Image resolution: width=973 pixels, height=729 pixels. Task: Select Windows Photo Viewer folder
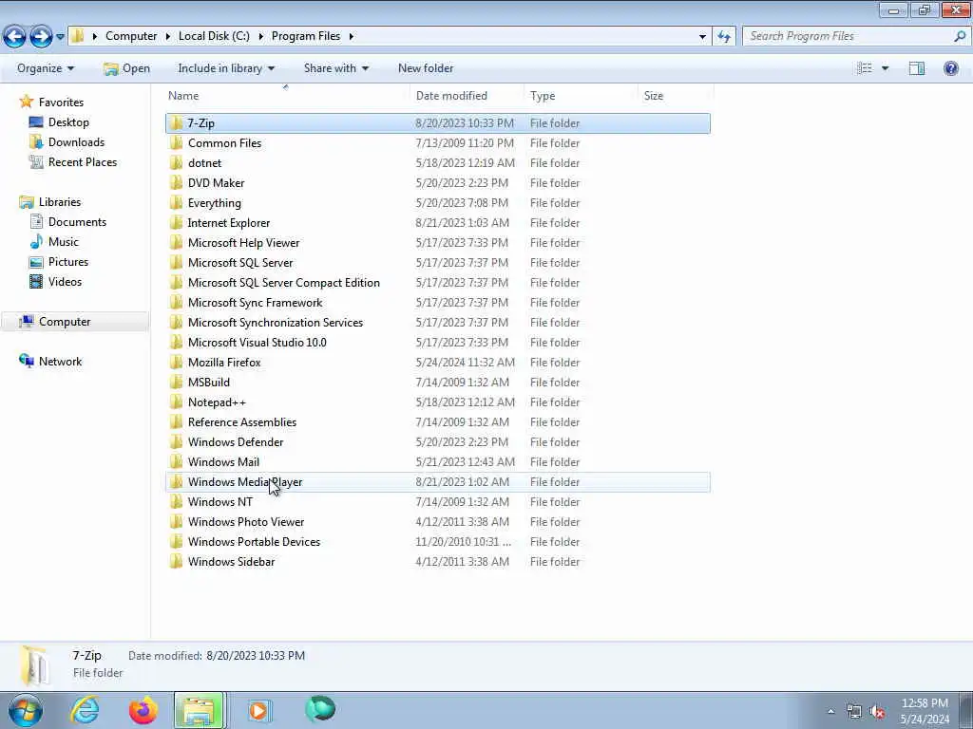[x=246, y=522]
